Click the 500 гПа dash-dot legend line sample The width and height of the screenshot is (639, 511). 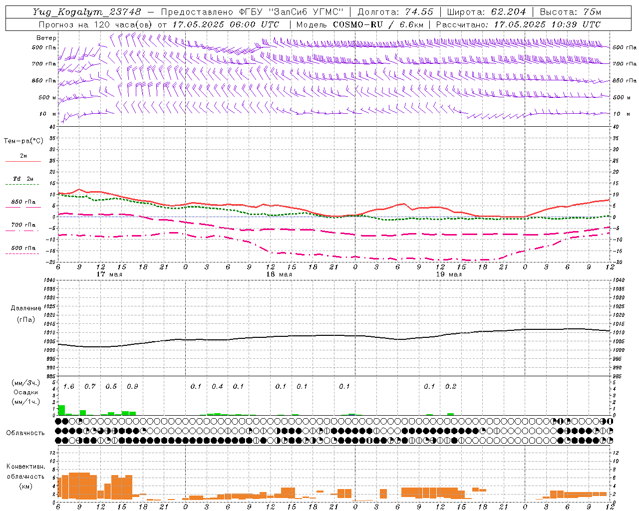[x=22, y=254]
